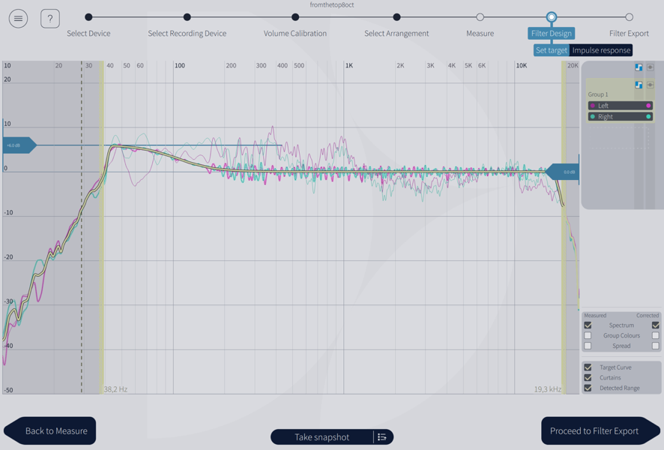The image size is (664, 450).
Task: Click the top blue curve display icon
Action: [639, 67]
